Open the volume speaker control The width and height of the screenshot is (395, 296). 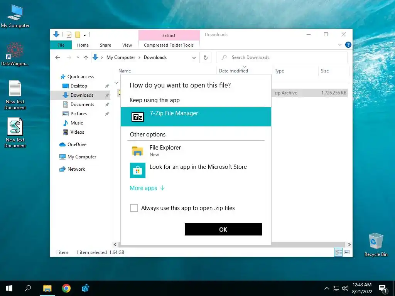coord(345,288)
